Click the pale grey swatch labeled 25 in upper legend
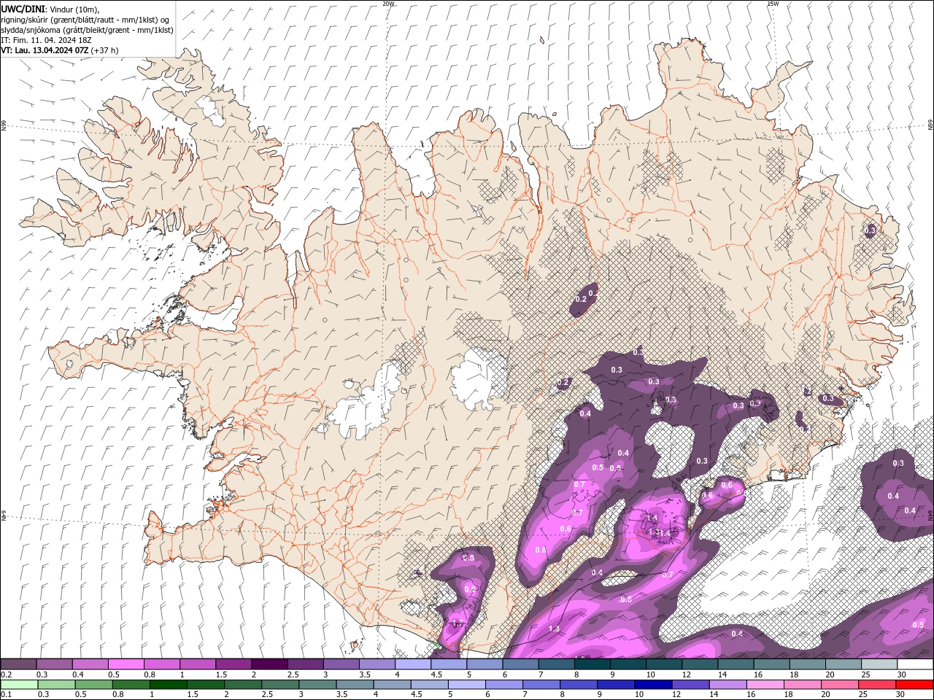Screen dimensions: 934x700 (879, 664)
